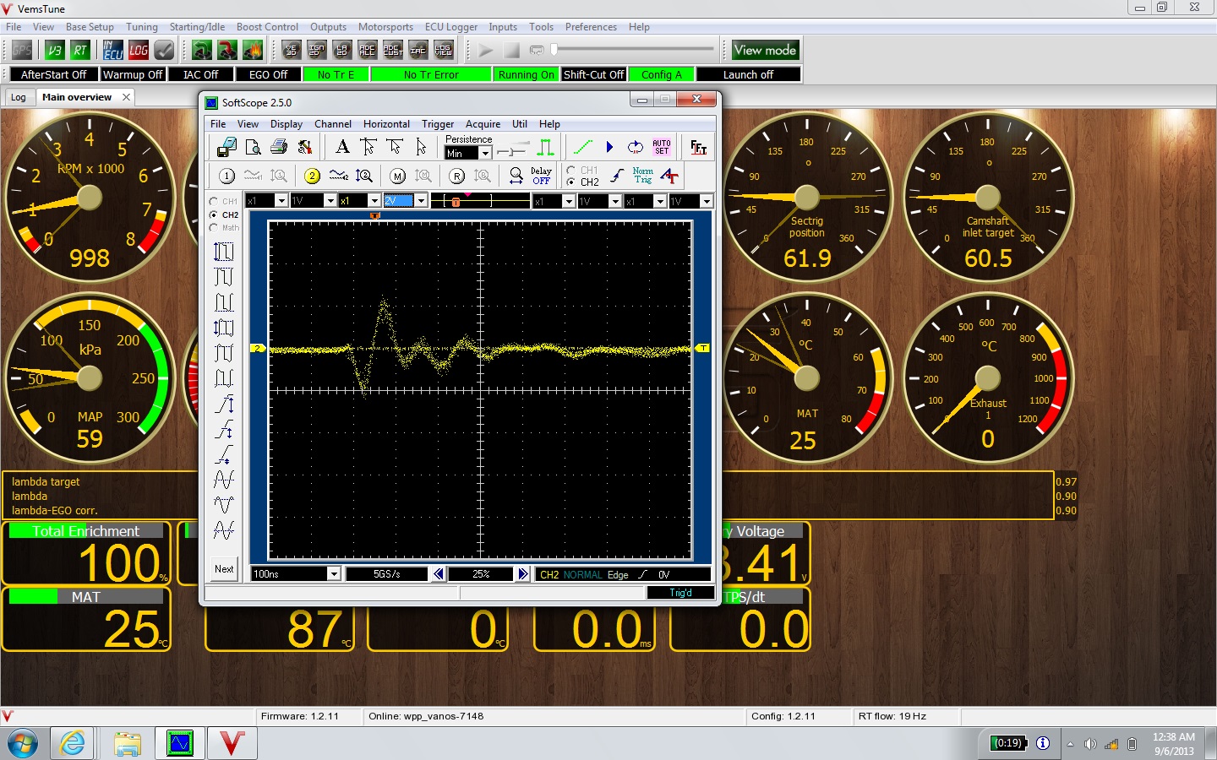Image resolution: width=1217 pixels, height=760 pixels.
Task: Click the View mode button
Action: (x=765, y=50)
